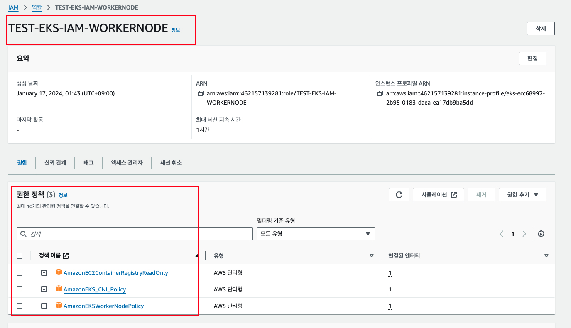
Task: Go to next page of policies
Action: tap(524, 234)
